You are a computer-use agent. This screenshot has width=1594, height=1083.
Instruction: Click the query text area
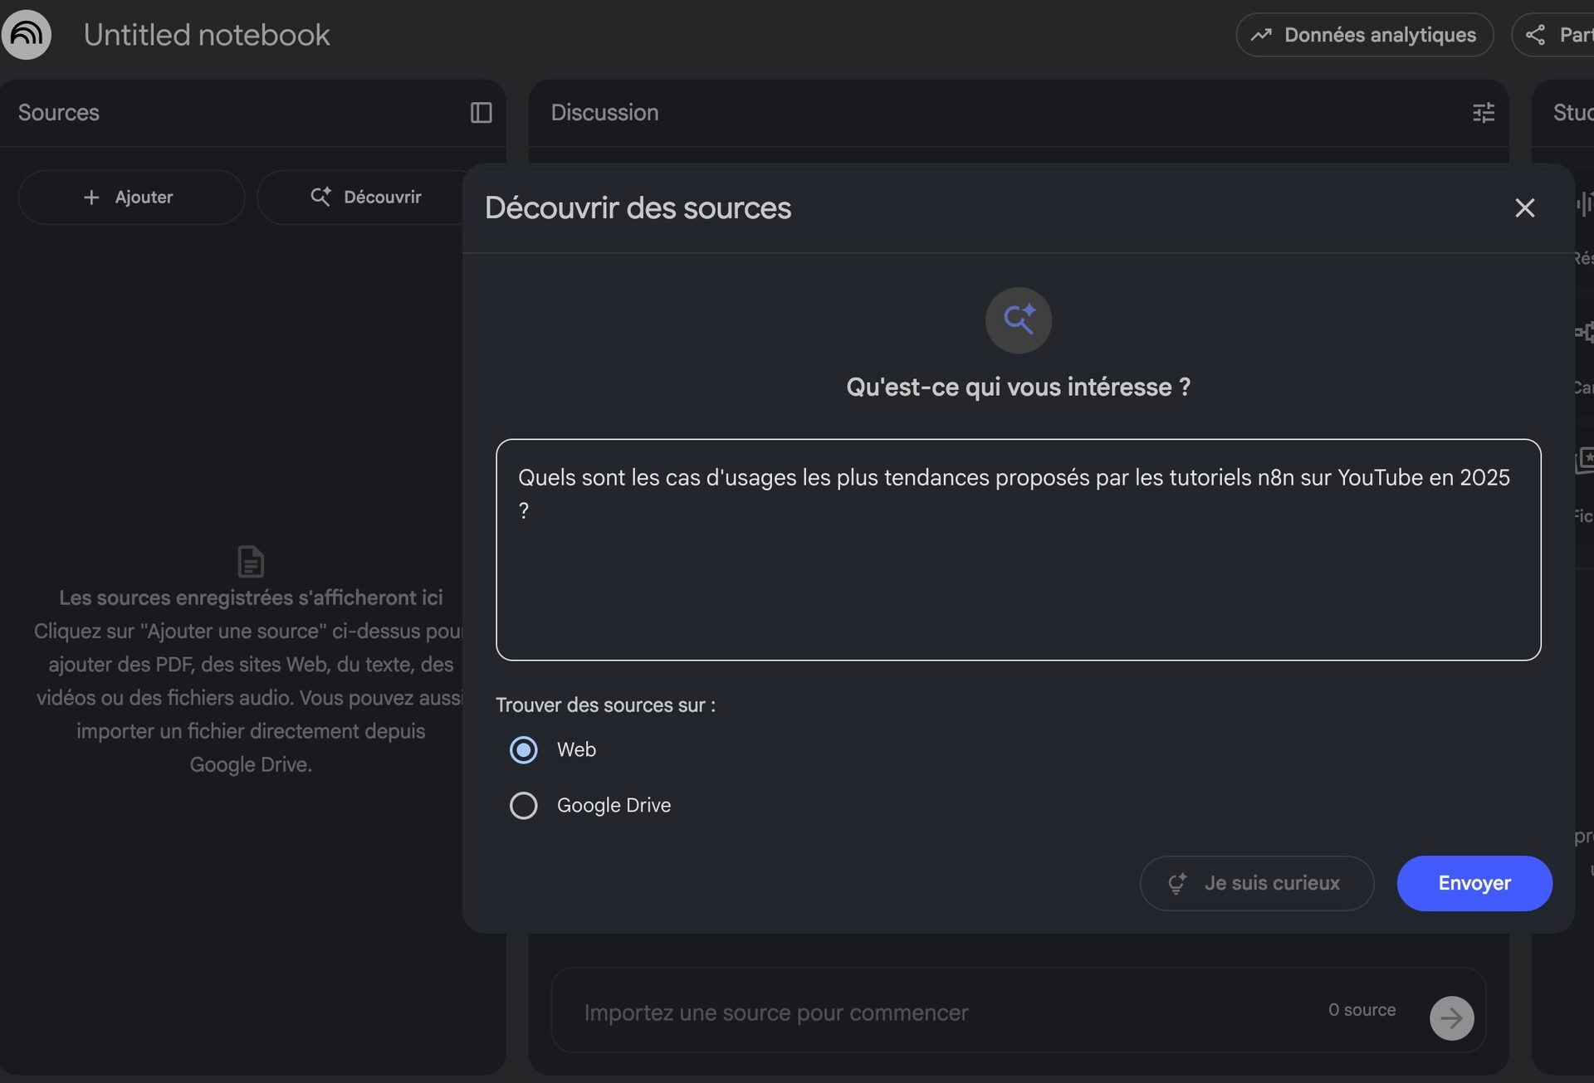1018,564
